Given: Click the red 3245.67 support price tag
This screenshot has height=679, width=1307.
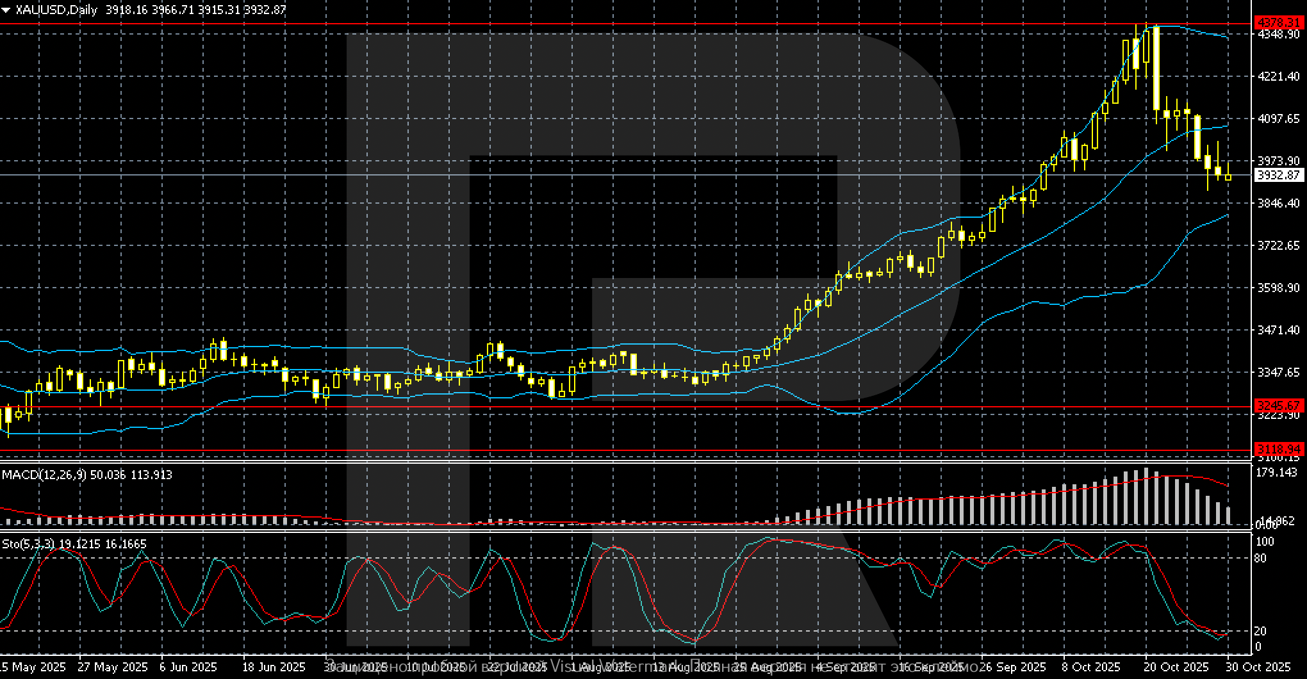Looking at the screenshot, I should [x=1281, y=405].
